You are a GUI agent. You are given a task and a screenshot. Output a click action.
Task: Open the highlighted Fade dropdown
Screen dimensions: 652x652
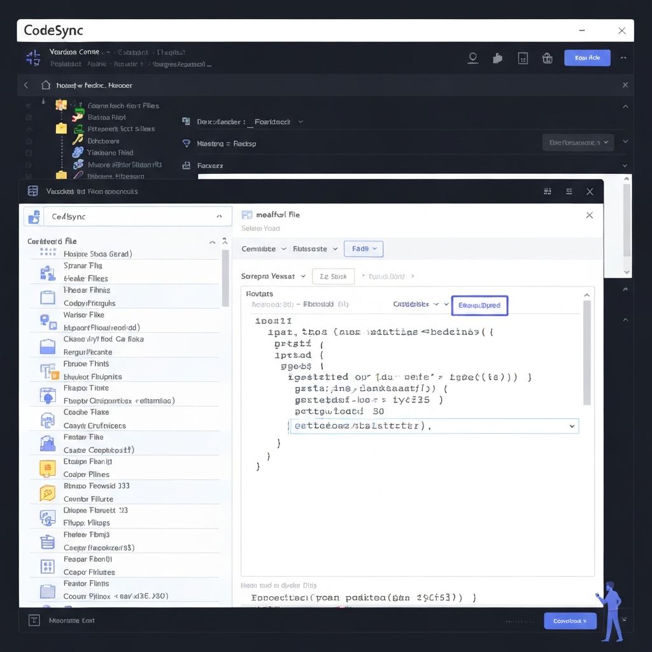click(364, 249)
